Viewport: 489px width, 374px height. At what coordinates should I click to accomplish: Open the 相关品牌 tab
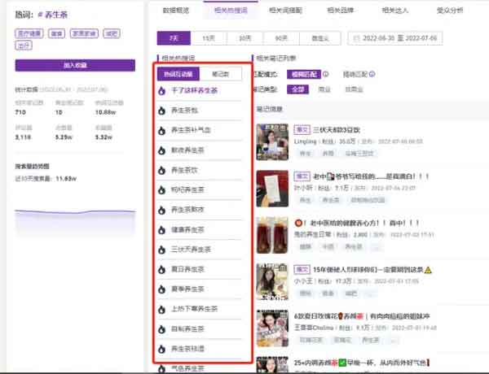341,11
